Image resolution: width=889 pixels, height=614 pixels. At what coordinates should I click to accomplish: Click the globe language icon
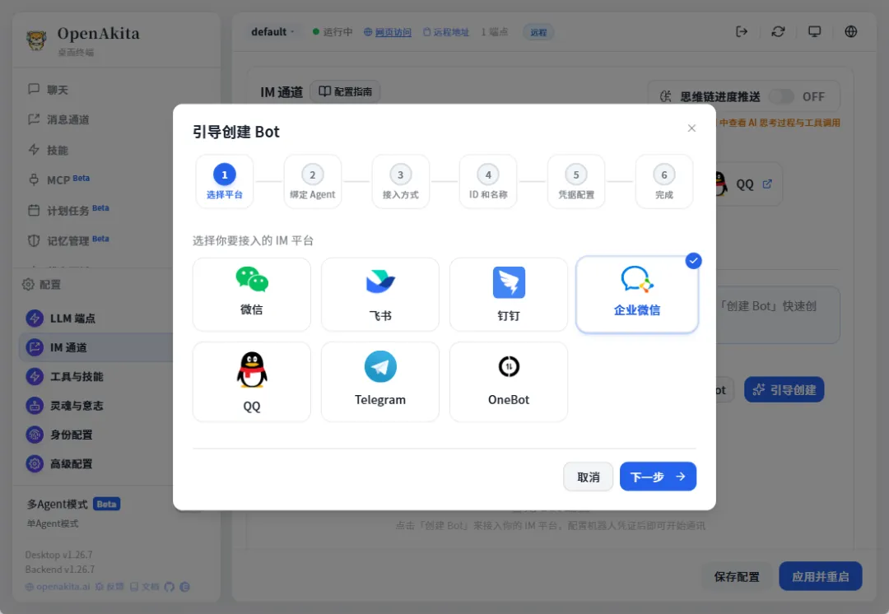click(x=851, y=32)
